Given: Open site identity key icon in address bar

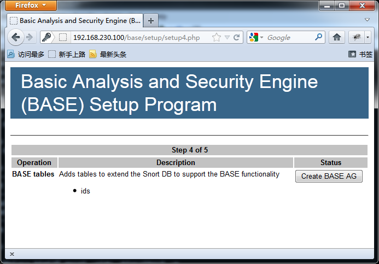Looking at the screenshot, I should pos(46,37).
